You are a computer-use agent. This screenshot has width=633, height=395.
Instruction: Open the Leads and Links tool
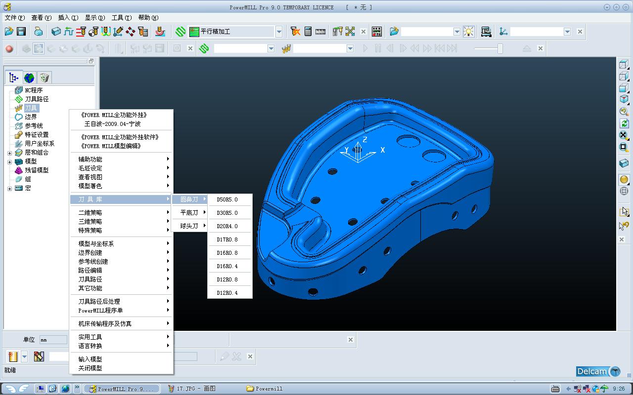(106, 32)
